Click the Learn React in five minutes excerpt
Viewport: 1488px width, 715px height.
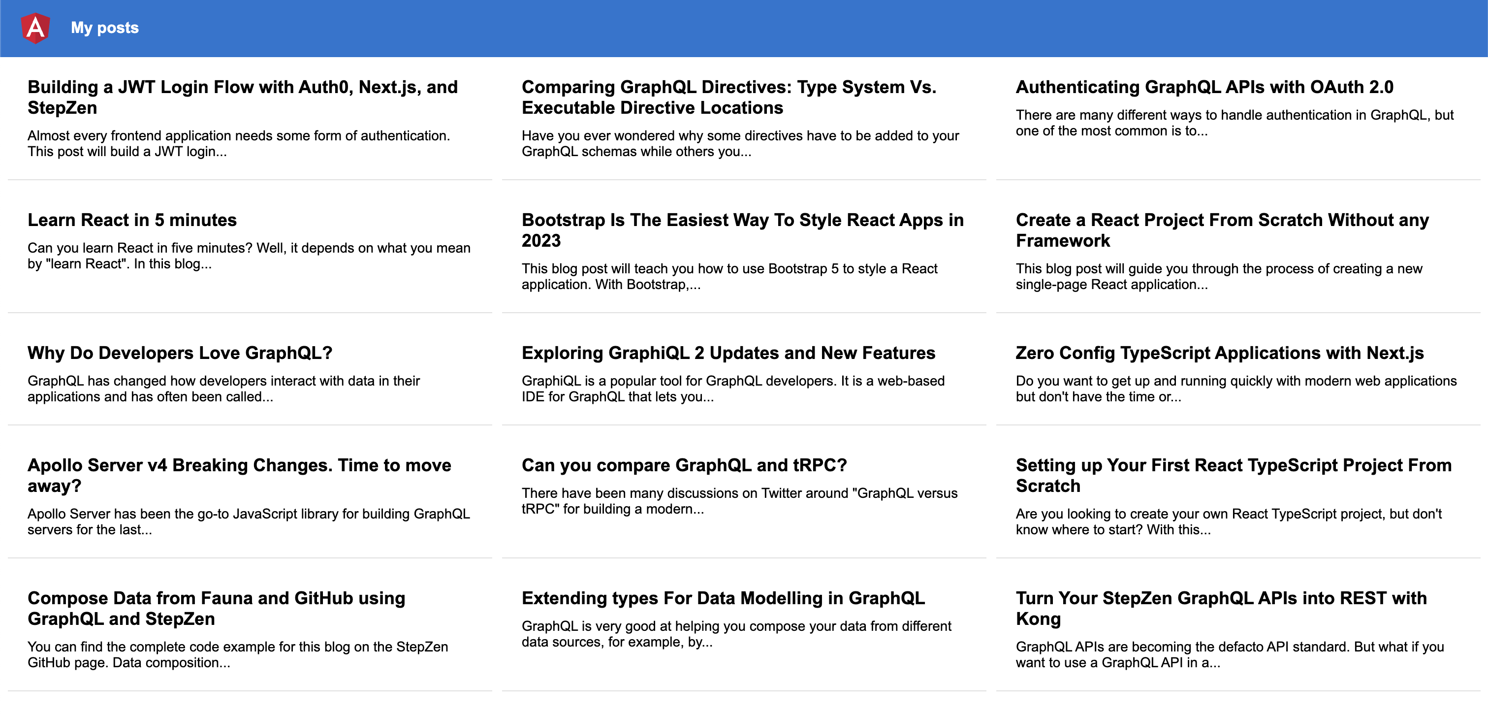[249, 256]
